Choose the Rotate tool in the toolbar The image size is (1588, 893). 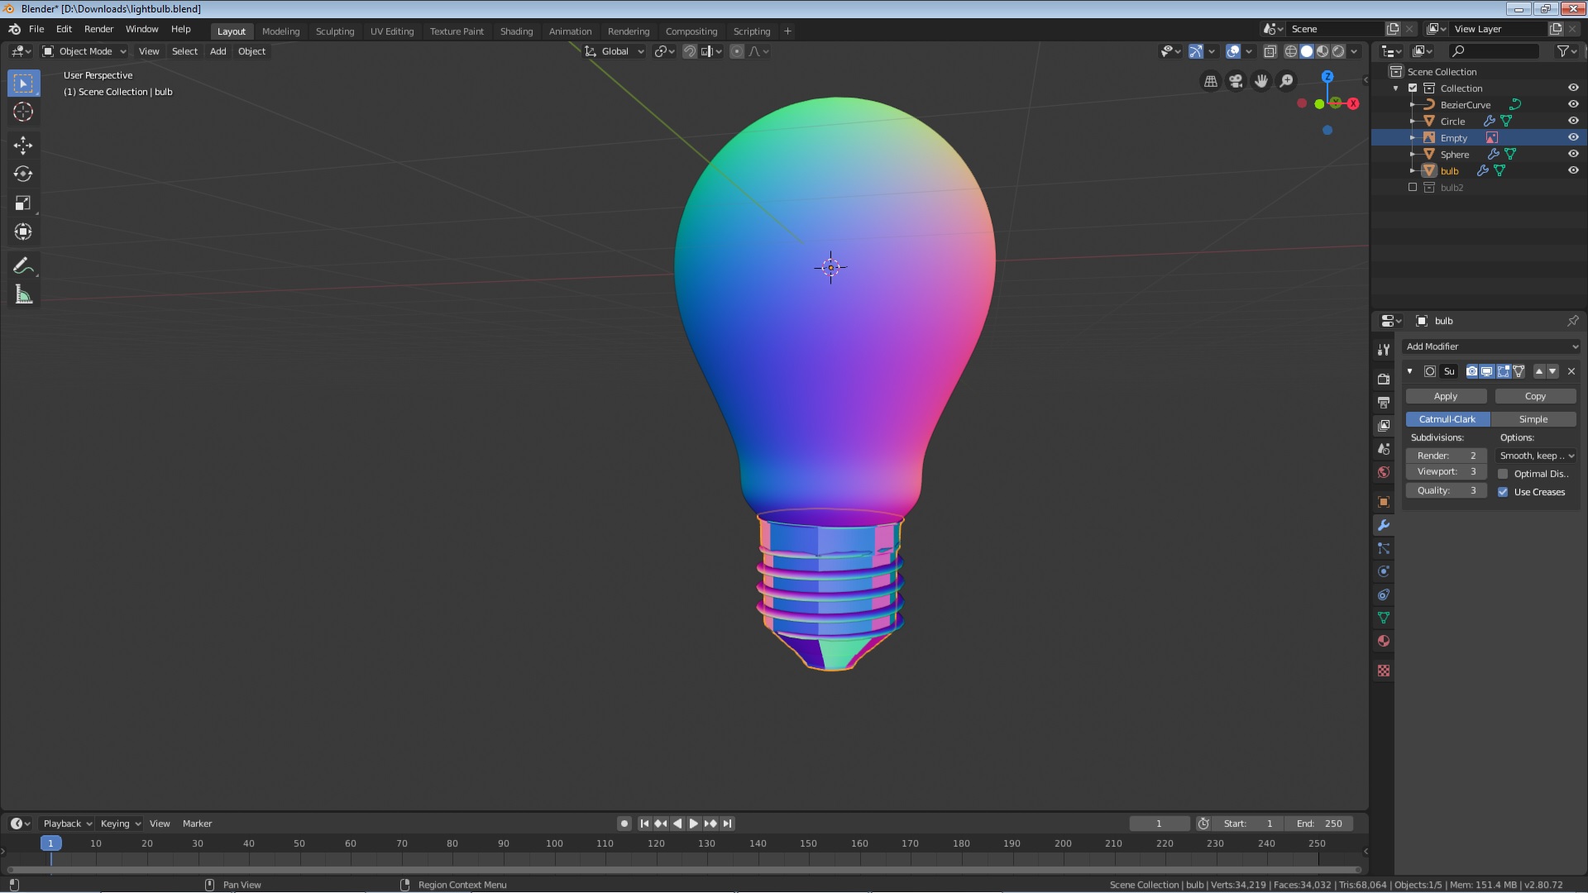pyautogui.click(x=23, y=174)
